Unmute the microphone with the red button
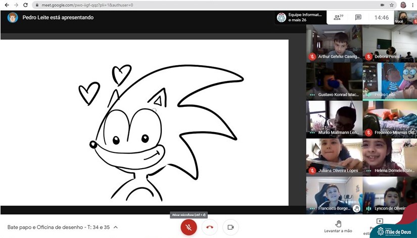417x238 pixels. pyautogui.click(x=189, y=227)
